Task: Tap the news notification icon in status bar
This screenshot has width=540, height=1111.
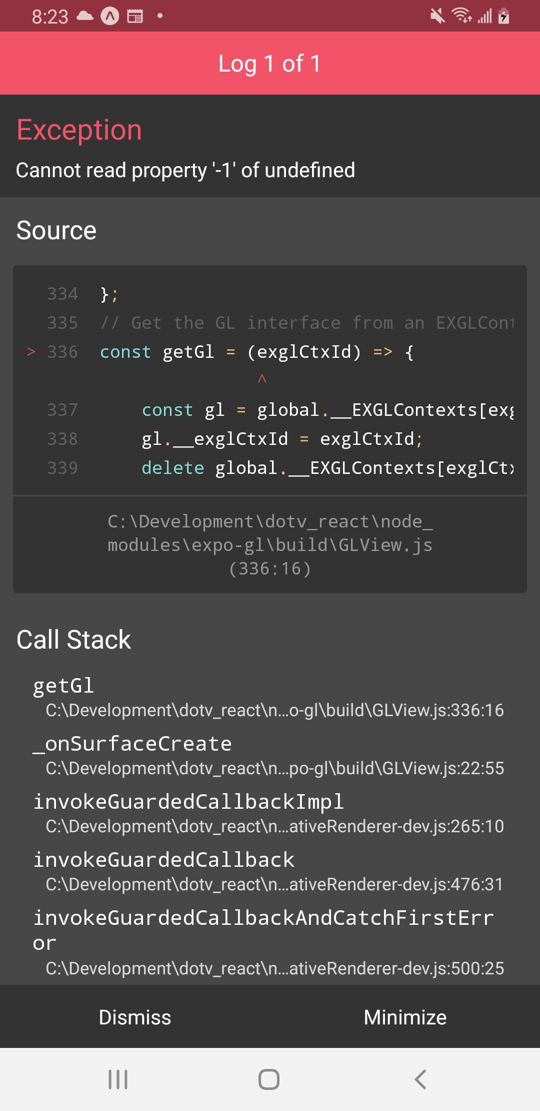Action: tap(134, 16)
